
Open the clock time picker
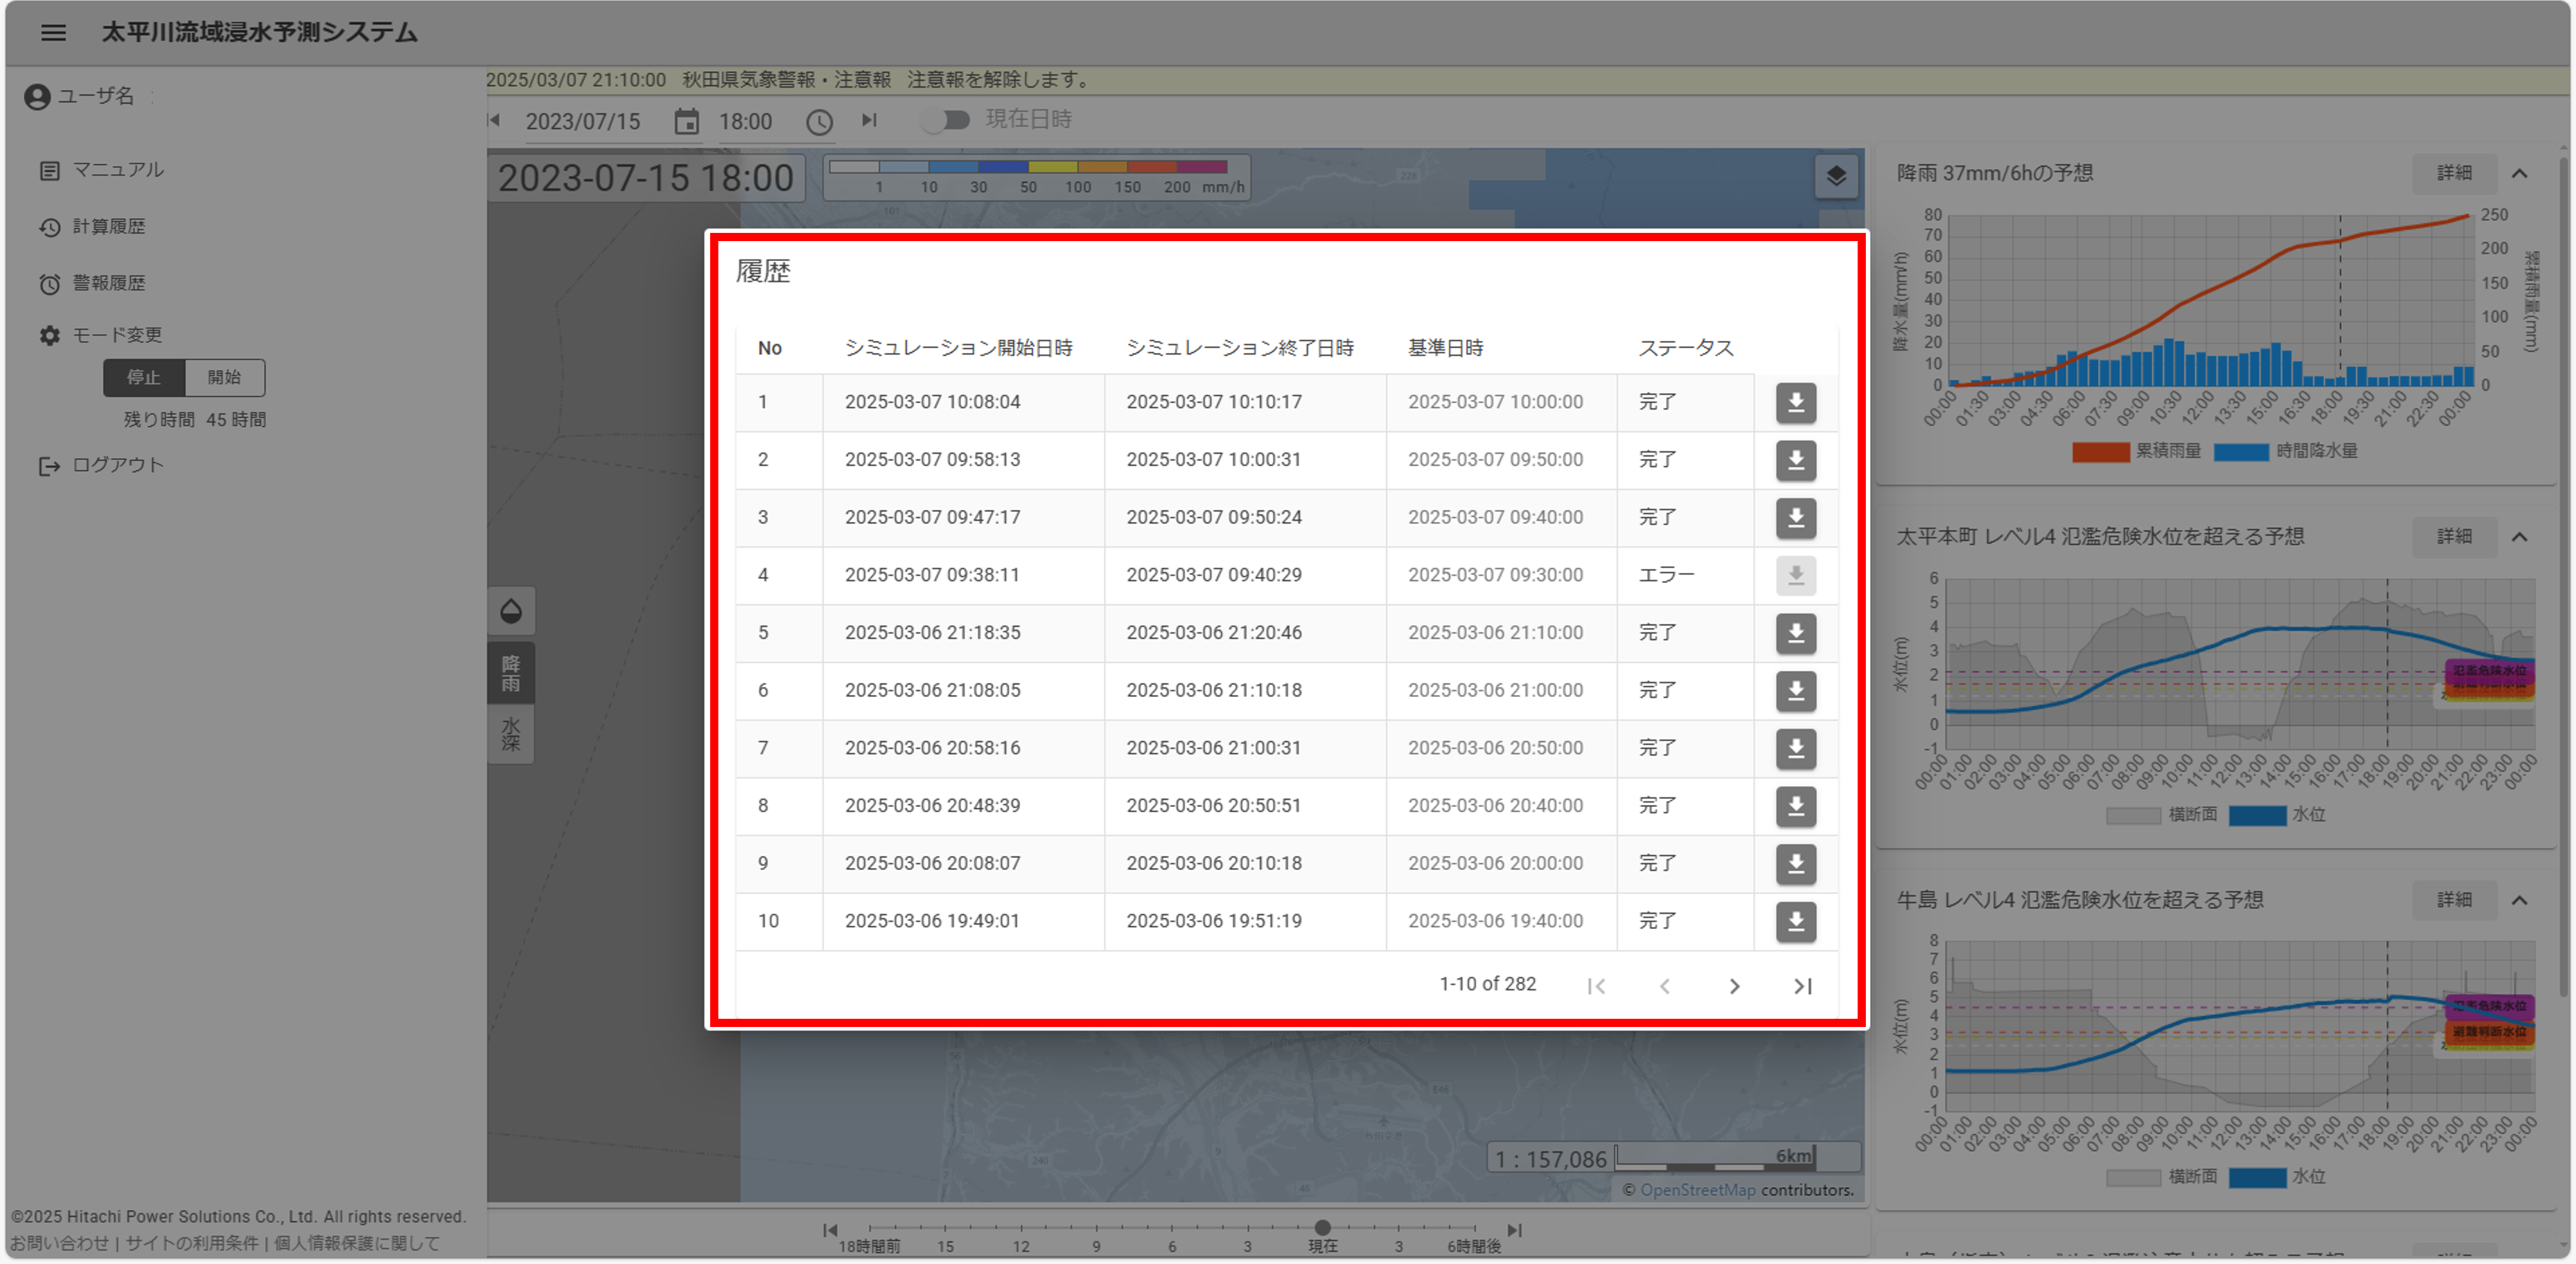click(819, 122)
